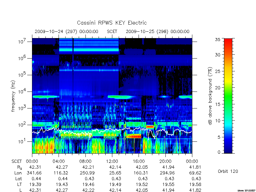Click the LT value 19.39
The image size is (256, 192).
point(35,184)
